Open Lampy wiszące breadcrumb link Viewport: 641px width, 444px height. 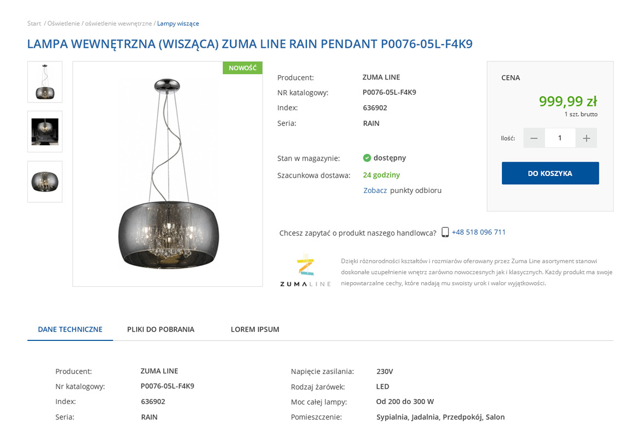click(x=178, y=24)
